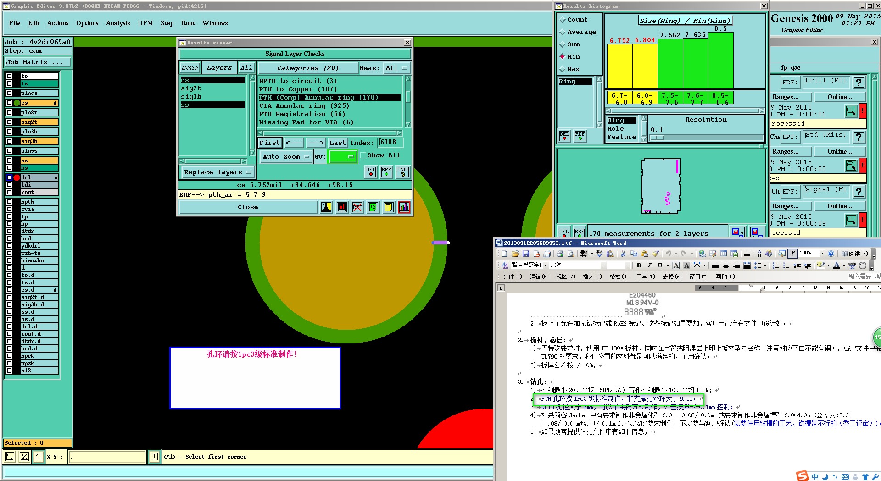881x481 pixels.
Task: Select the Sum radio option
Action: (x=563, y=44)
